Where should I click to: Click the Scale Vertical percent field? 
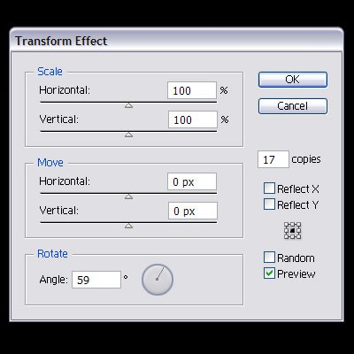point(193,119)
